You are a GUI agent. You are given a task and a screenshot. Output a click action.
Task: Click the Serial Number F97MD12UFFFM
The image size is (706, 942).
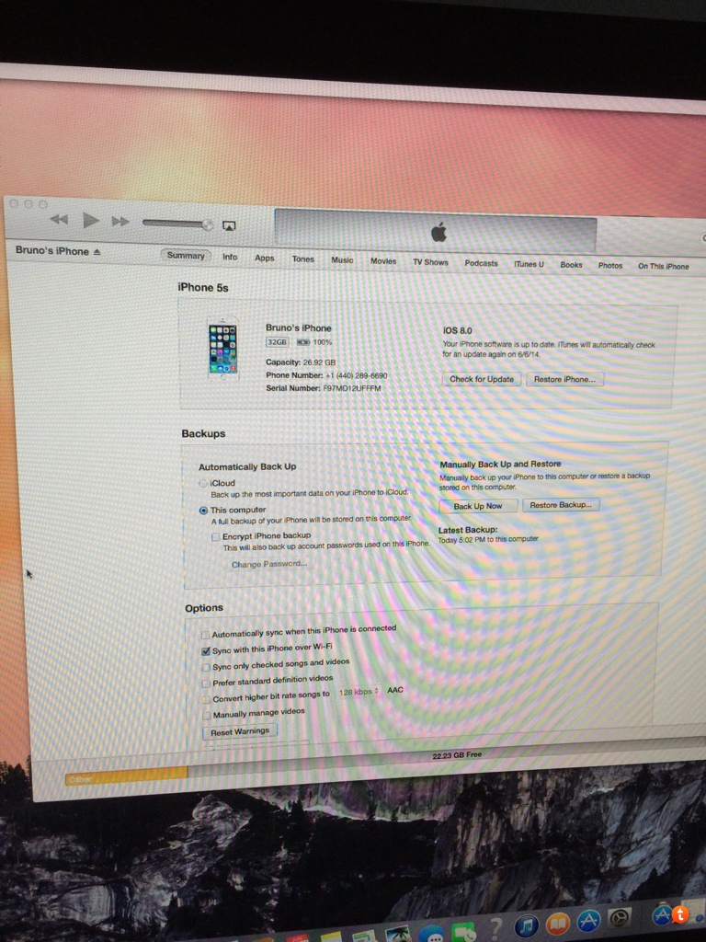pos(352,388)
